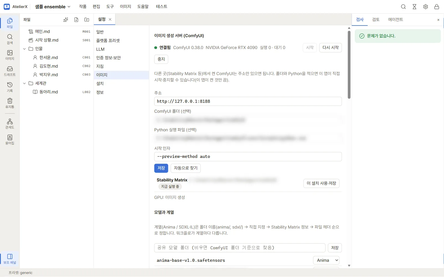This screenshot has height=277, width=444.
Task: Open the 이미지 sidebar panel
Action: tap(10, 55)
